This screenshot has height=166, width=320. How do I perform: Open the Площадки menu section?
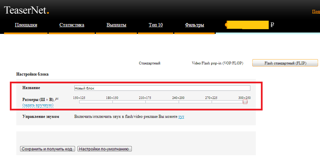click(x=26, y=25)
